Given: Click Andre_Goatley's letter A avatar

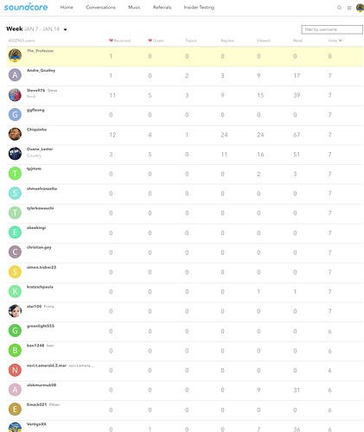Looking at the screenshot, I should click(x=15, y=75).
